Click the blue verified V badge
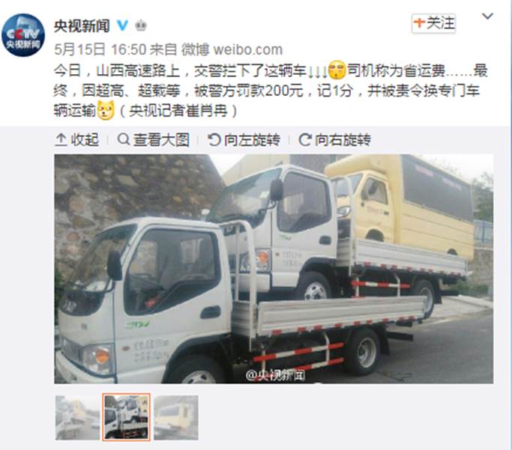 click(122, 25)
